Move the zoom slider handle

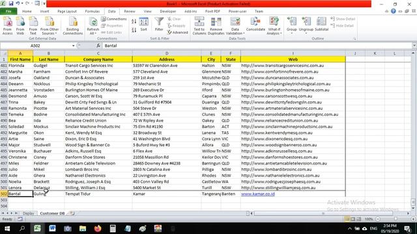pos(395,219)
